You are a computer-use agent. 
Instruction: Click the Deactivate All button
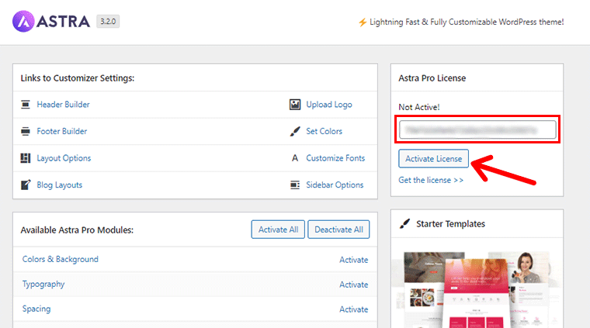coord(338,230)
